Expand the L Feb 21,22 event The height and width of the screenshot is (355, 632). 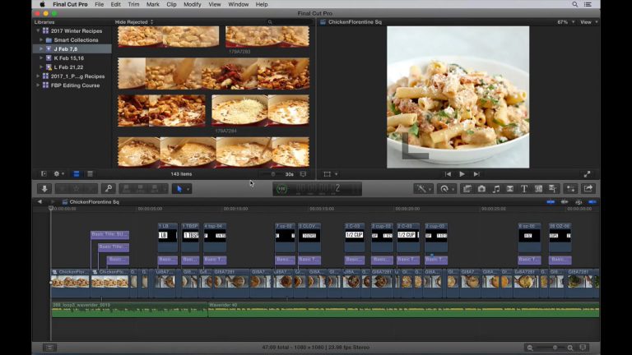click(40, 67)
